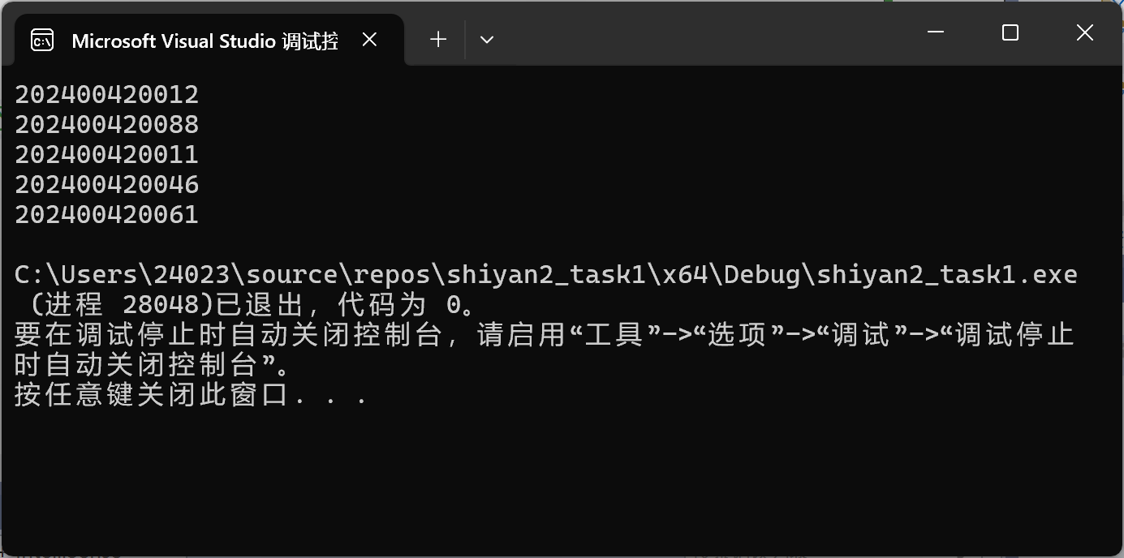1124x558 pixels.
Task: Click the output line 202400420011
Action: (107, 154)
